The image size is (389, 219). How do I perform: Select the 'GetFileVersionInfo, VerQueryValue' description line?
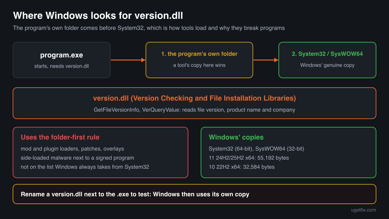coord(194,110)
